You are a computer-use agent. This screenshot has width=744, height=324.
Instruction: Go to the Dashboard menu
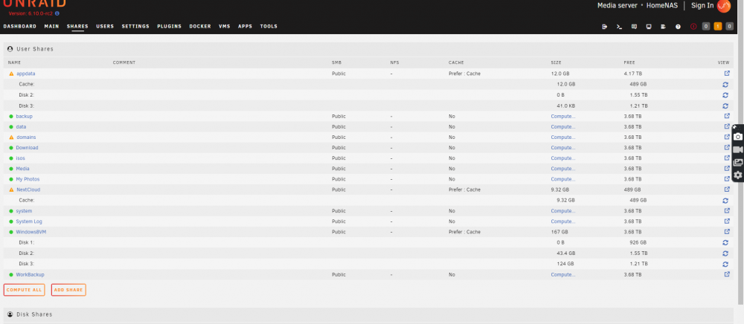[x=20, y=27]
